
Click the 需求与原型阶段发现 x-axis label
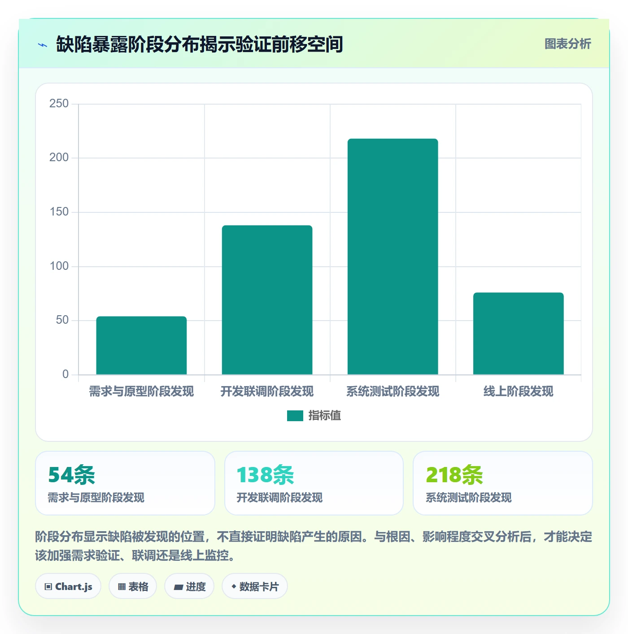tap(141, 392)
